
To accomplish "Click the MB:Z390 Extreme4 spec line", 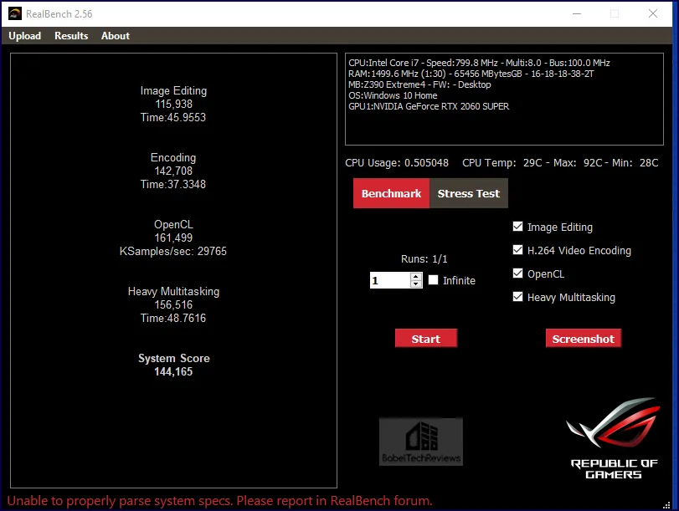I will click(419, 84).
